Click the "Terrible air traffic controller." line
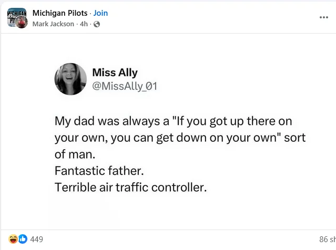This screenshot has width=336, height=250. (x=131, y=187)
